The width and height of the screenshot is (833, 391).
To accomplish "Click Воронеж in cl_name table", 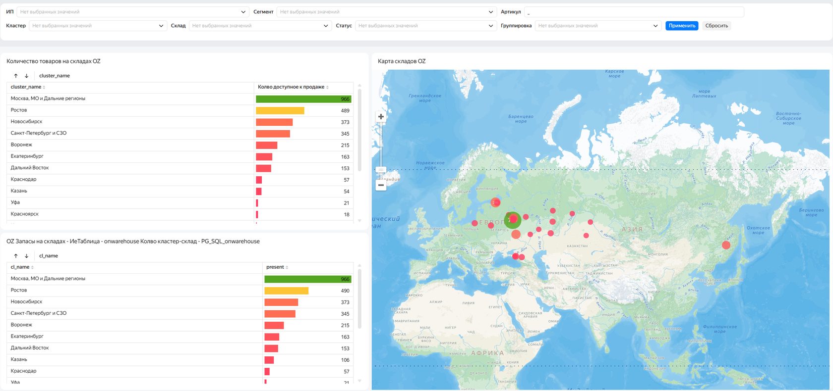I will pos(21,325).
